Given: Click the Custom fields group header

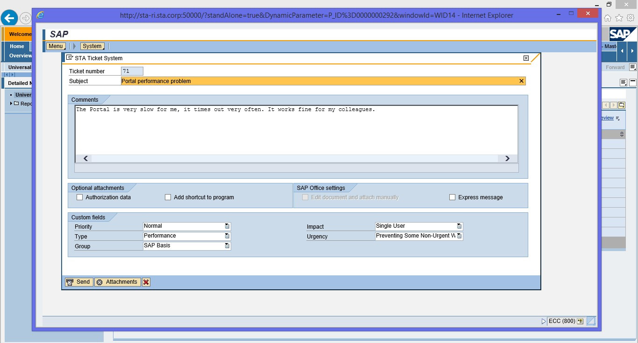Looking at the screenshot, I should click(88, 217).
